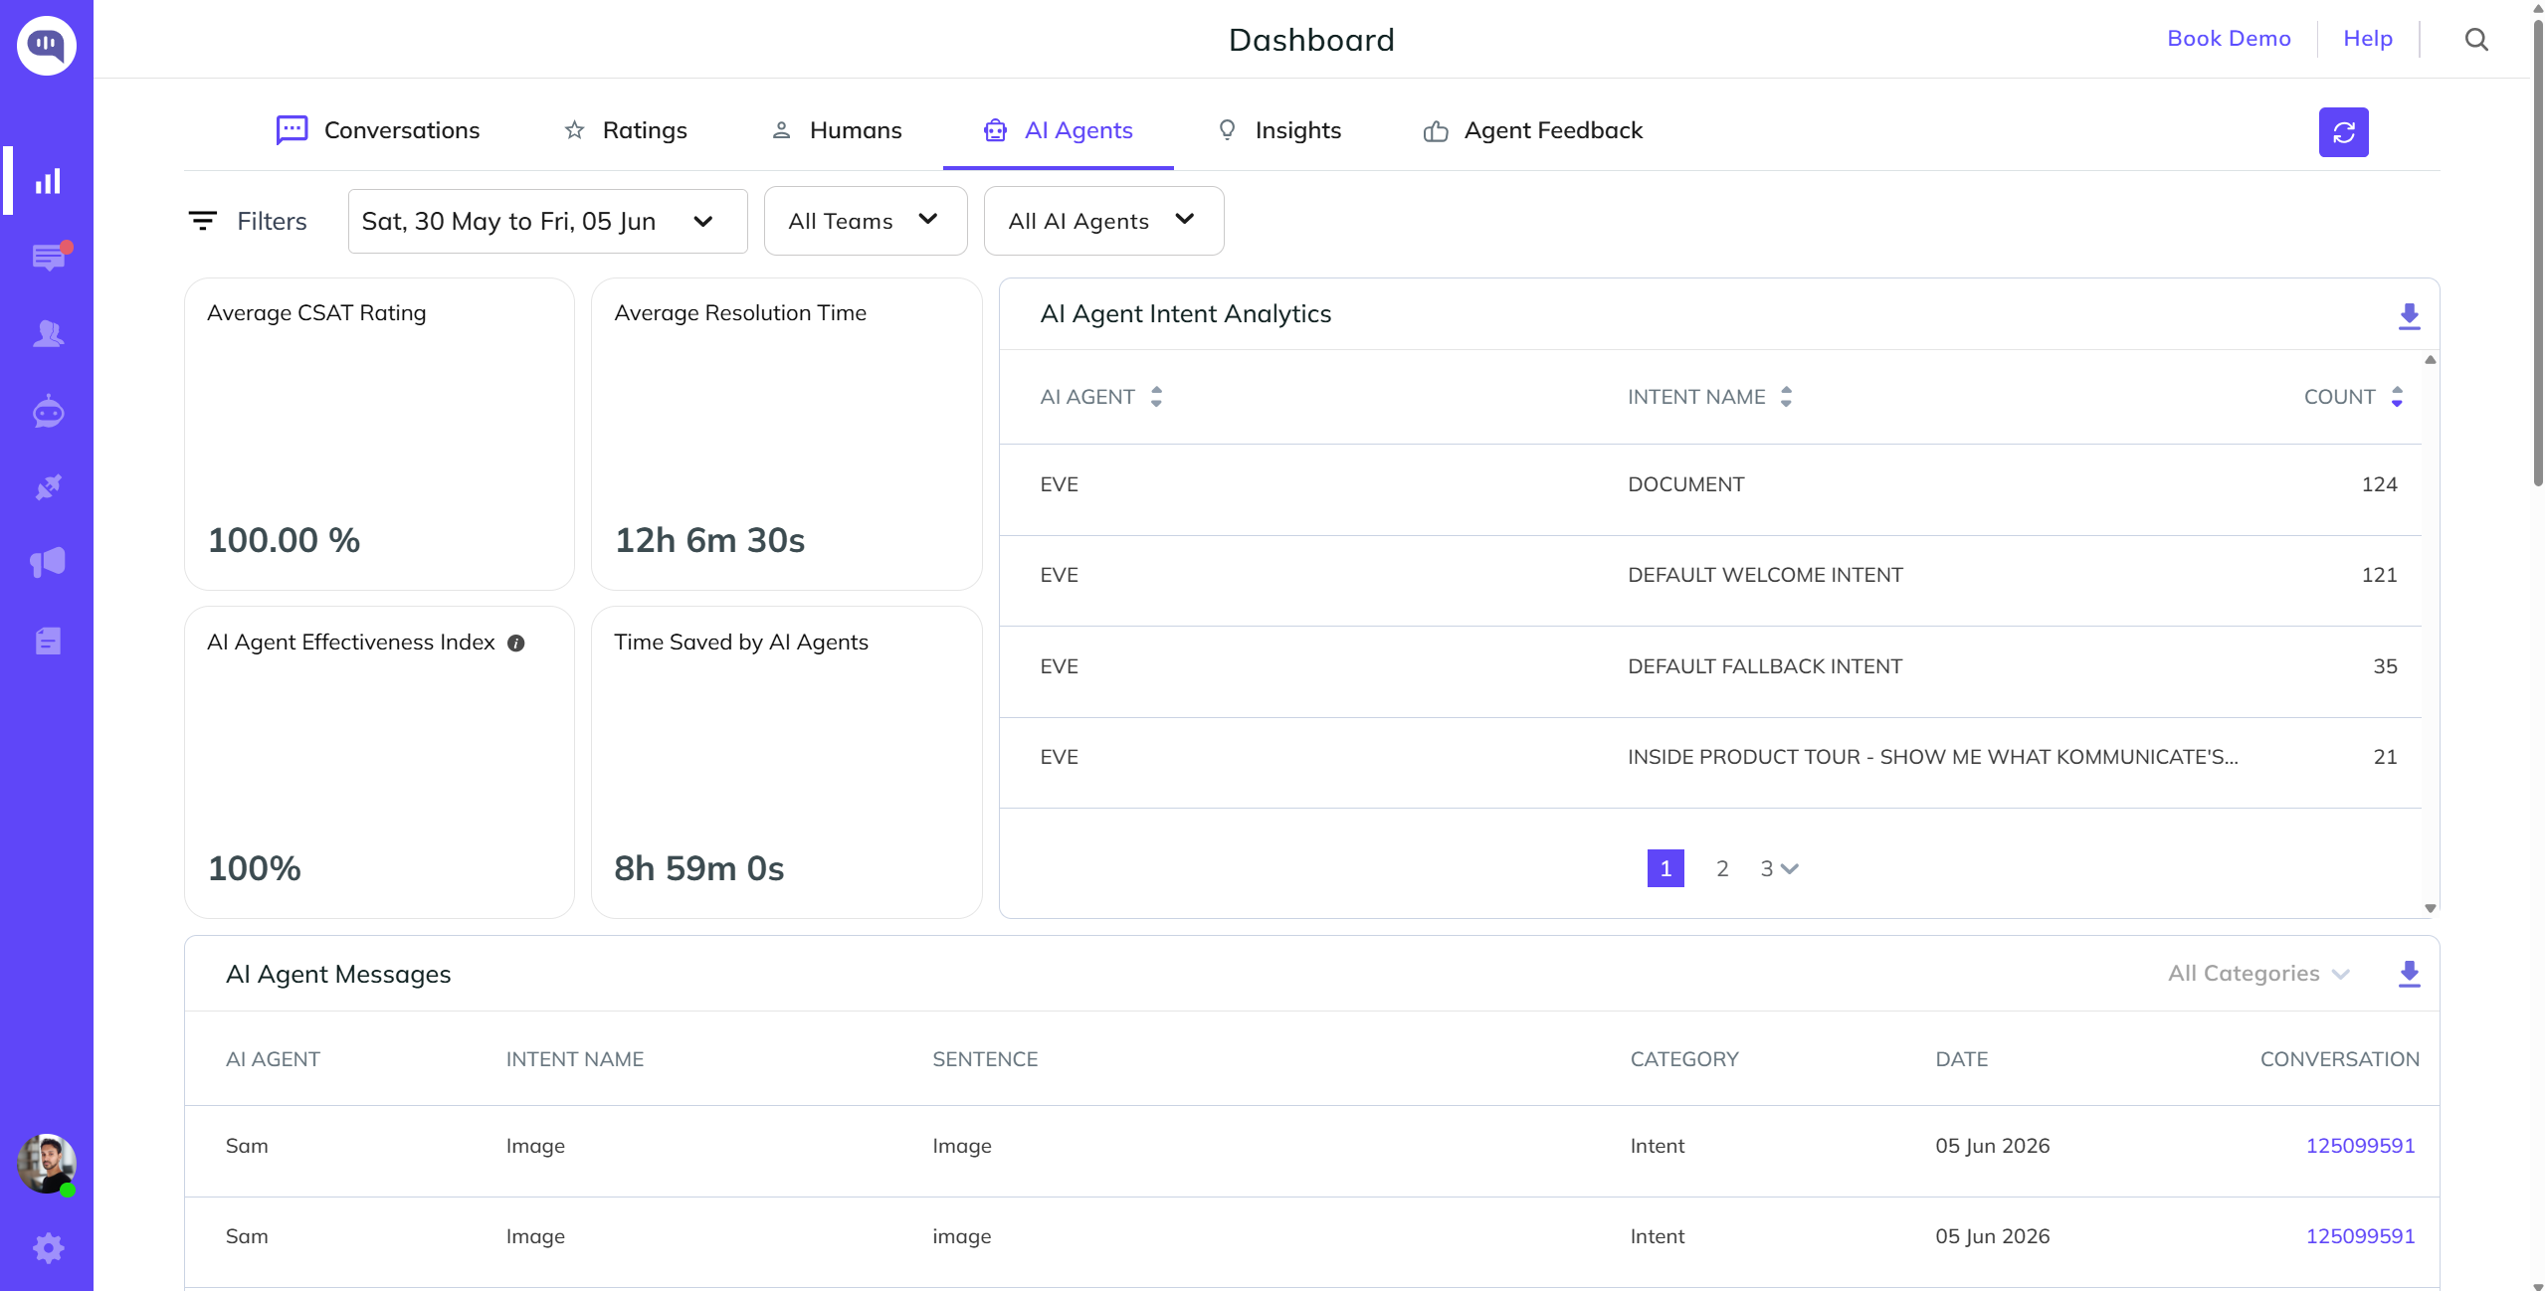Click the SENTENCE column header
2545x1291 pixels.
point(984,1059)
